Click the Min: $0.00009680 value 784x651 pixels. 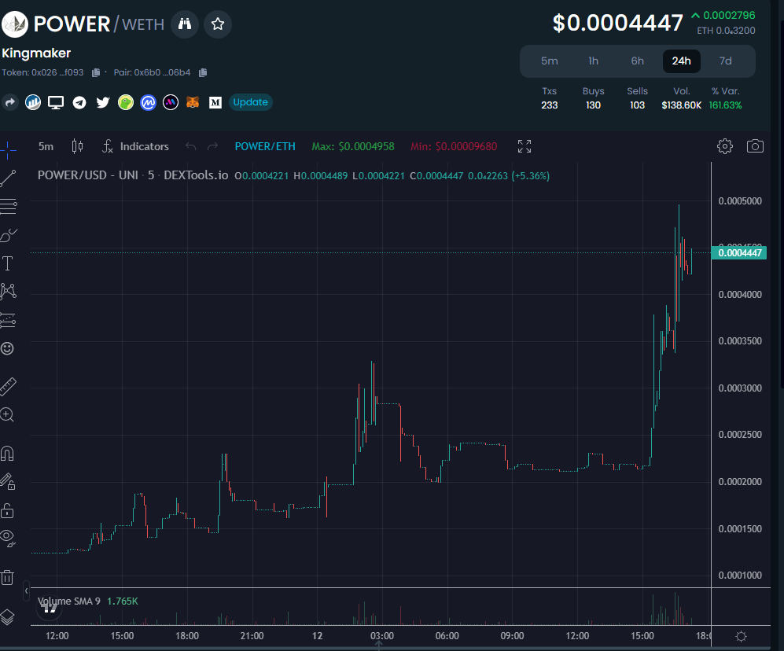click(x=454, y=146)
